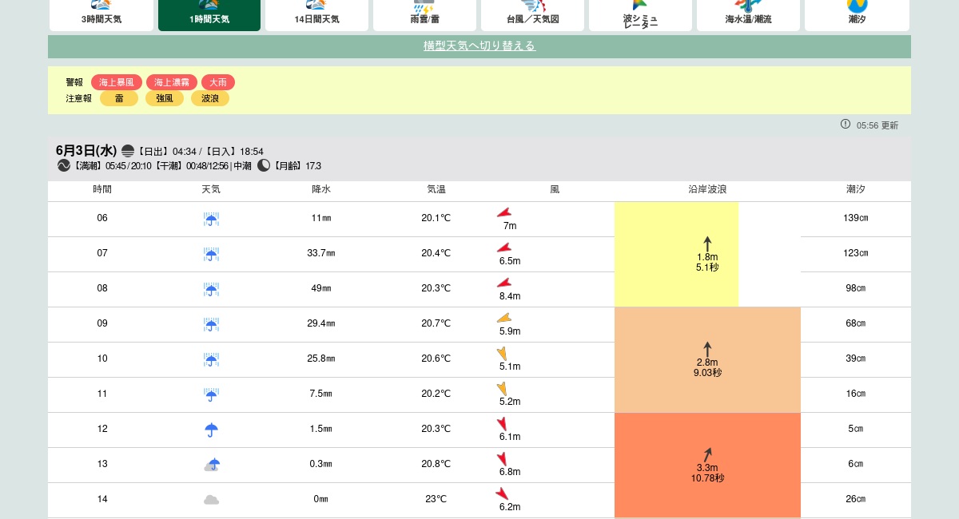The width and height of the screenshot is (959, 519).
Task: Click the 2.8m wave direction arrow
Action: point(707,349)
